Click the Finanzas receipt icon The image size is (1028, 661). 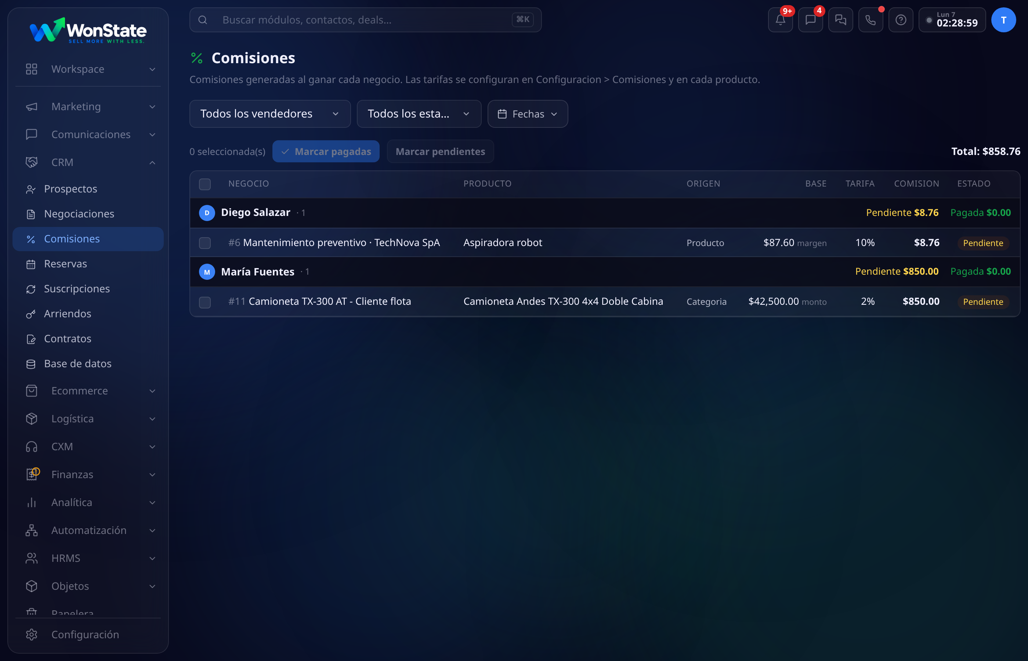[x=32, y=474]
